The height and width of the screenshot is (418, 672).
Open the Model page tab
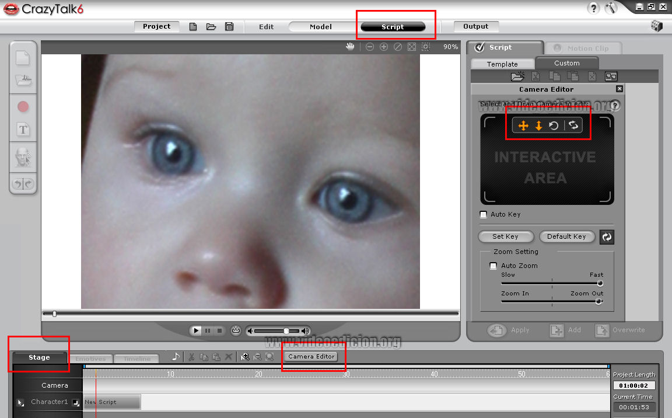point(320,27)
